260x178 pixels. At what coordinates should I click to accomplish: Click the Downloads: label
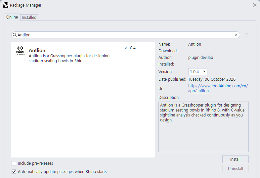(x=169, y=51)
